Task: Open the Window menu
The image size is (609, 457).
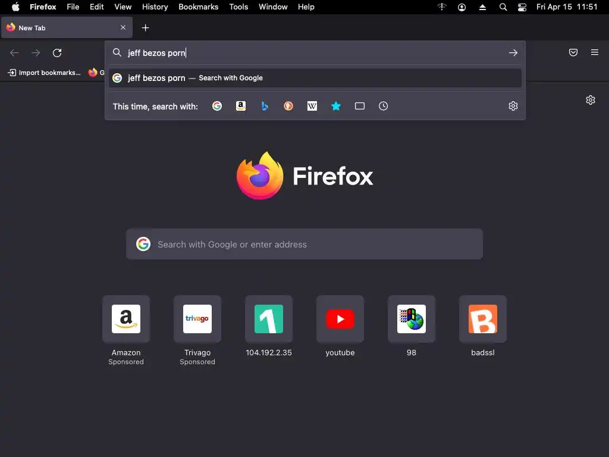Action: (x=273, y=7)
